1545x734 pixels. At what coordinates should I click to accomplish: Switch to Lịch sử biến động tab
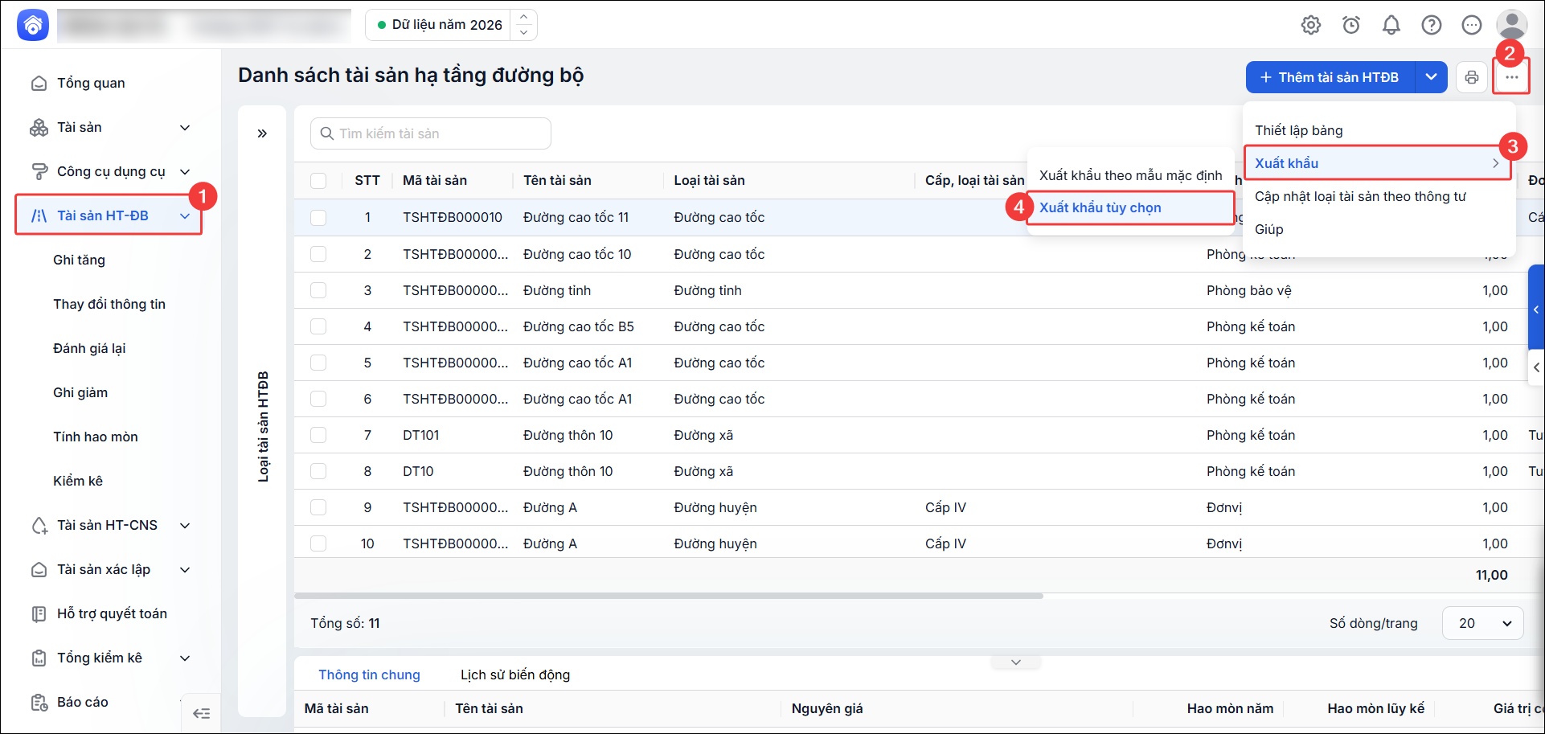(515, 675)
